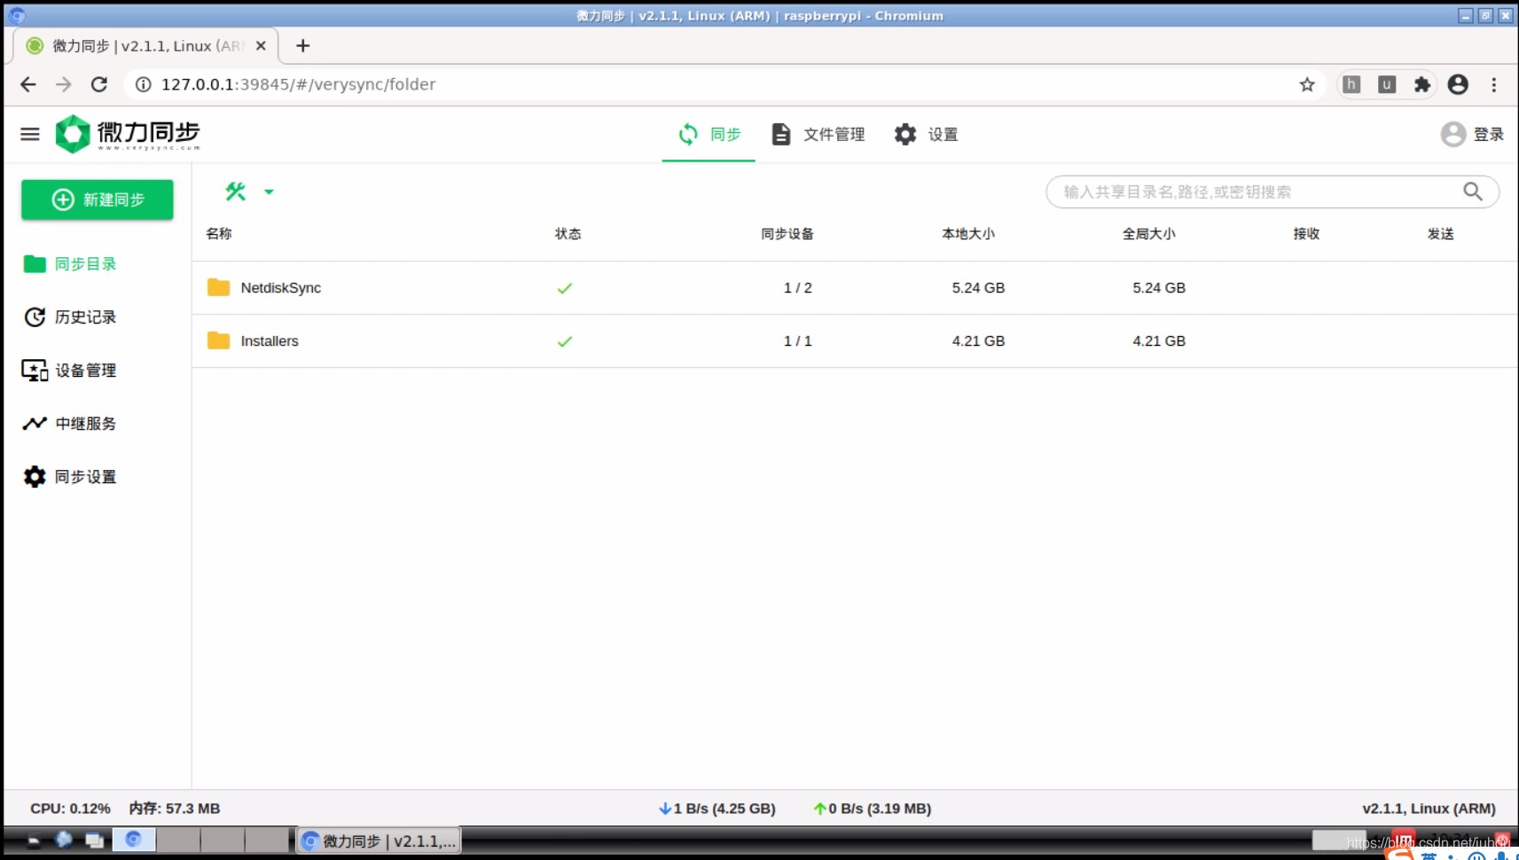The width and height of the screenshot is (1519, 860).
Task: Click the address bar URL
Action: click(298, 84)
